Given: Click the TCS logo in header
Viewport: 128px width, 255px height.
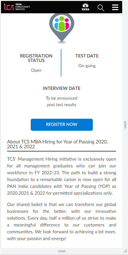Looking at the screenshot, I should (17, 7).
